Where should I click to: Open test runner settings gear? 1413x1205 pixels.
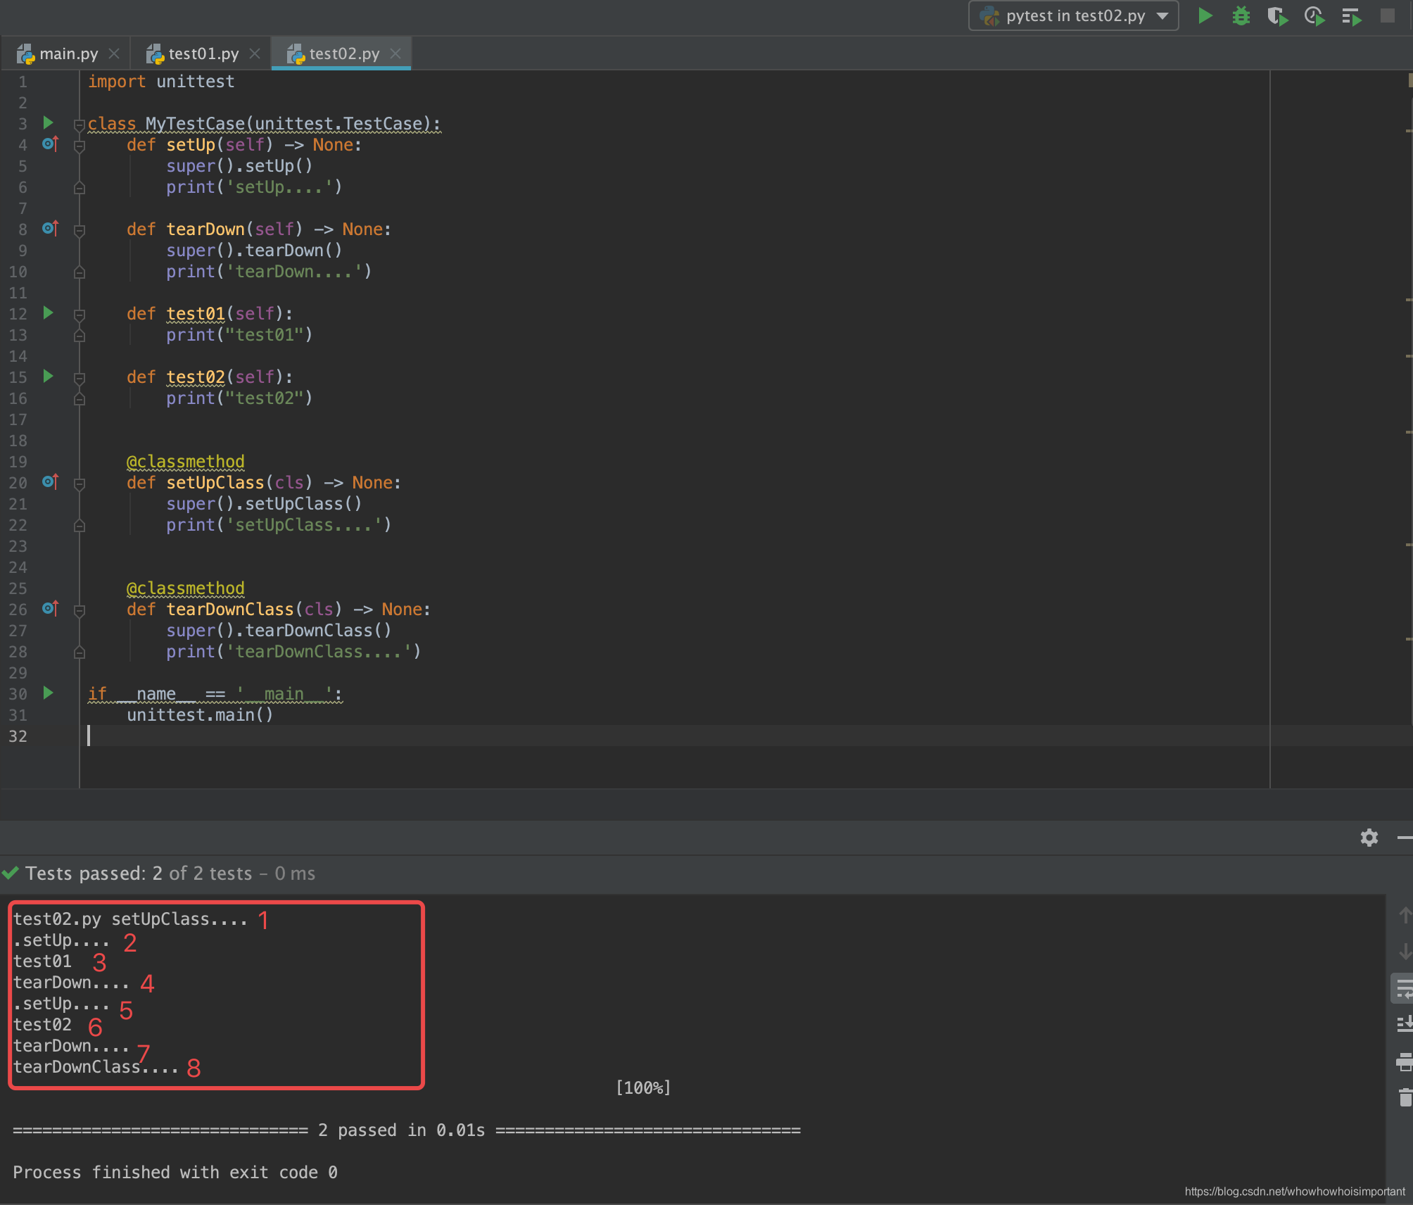1369,838
